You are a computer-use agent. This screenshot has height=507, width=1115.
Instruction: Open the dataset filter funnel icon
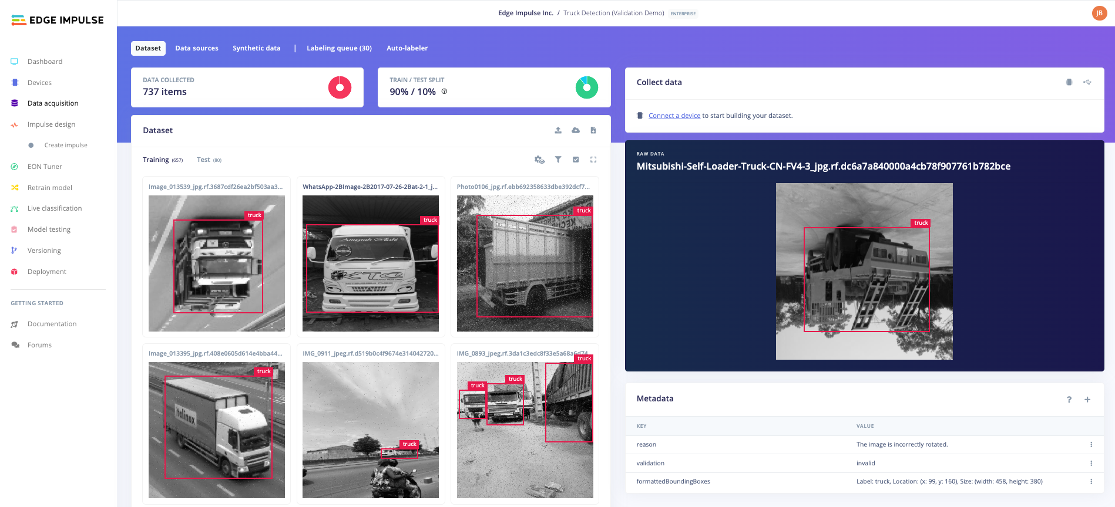558,160
